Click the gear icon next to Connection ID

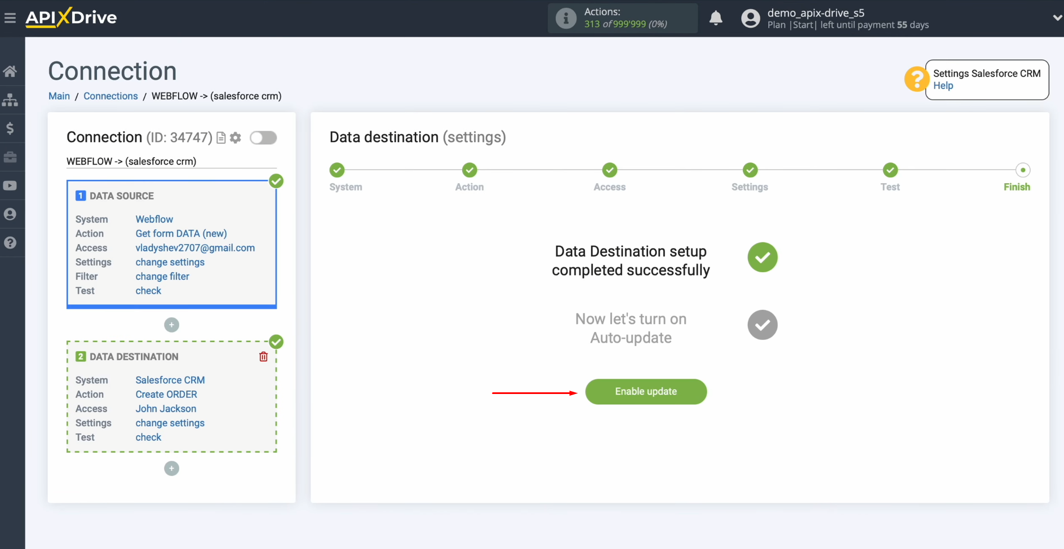(235, 138)
